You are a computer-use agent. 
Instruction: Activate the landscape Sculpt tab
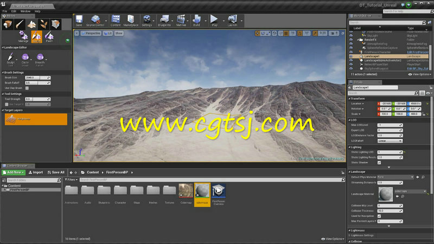click(36, 37)
